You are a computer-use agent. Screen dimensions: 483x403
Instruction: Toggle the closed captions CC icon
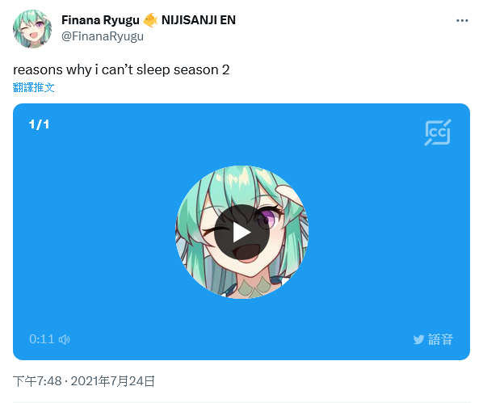[x=438, y=132]
